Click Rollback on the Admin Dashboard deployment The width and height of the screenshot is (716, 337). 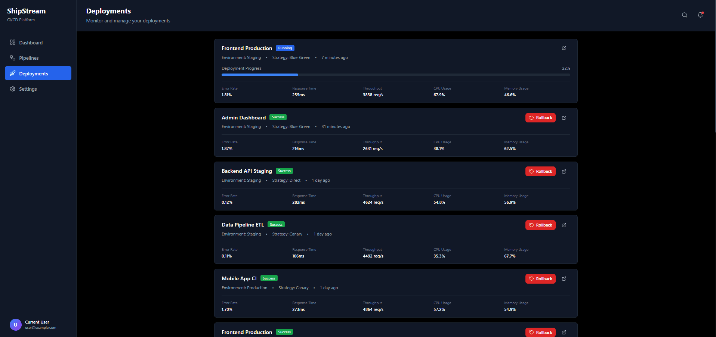[x=540, y=118]
